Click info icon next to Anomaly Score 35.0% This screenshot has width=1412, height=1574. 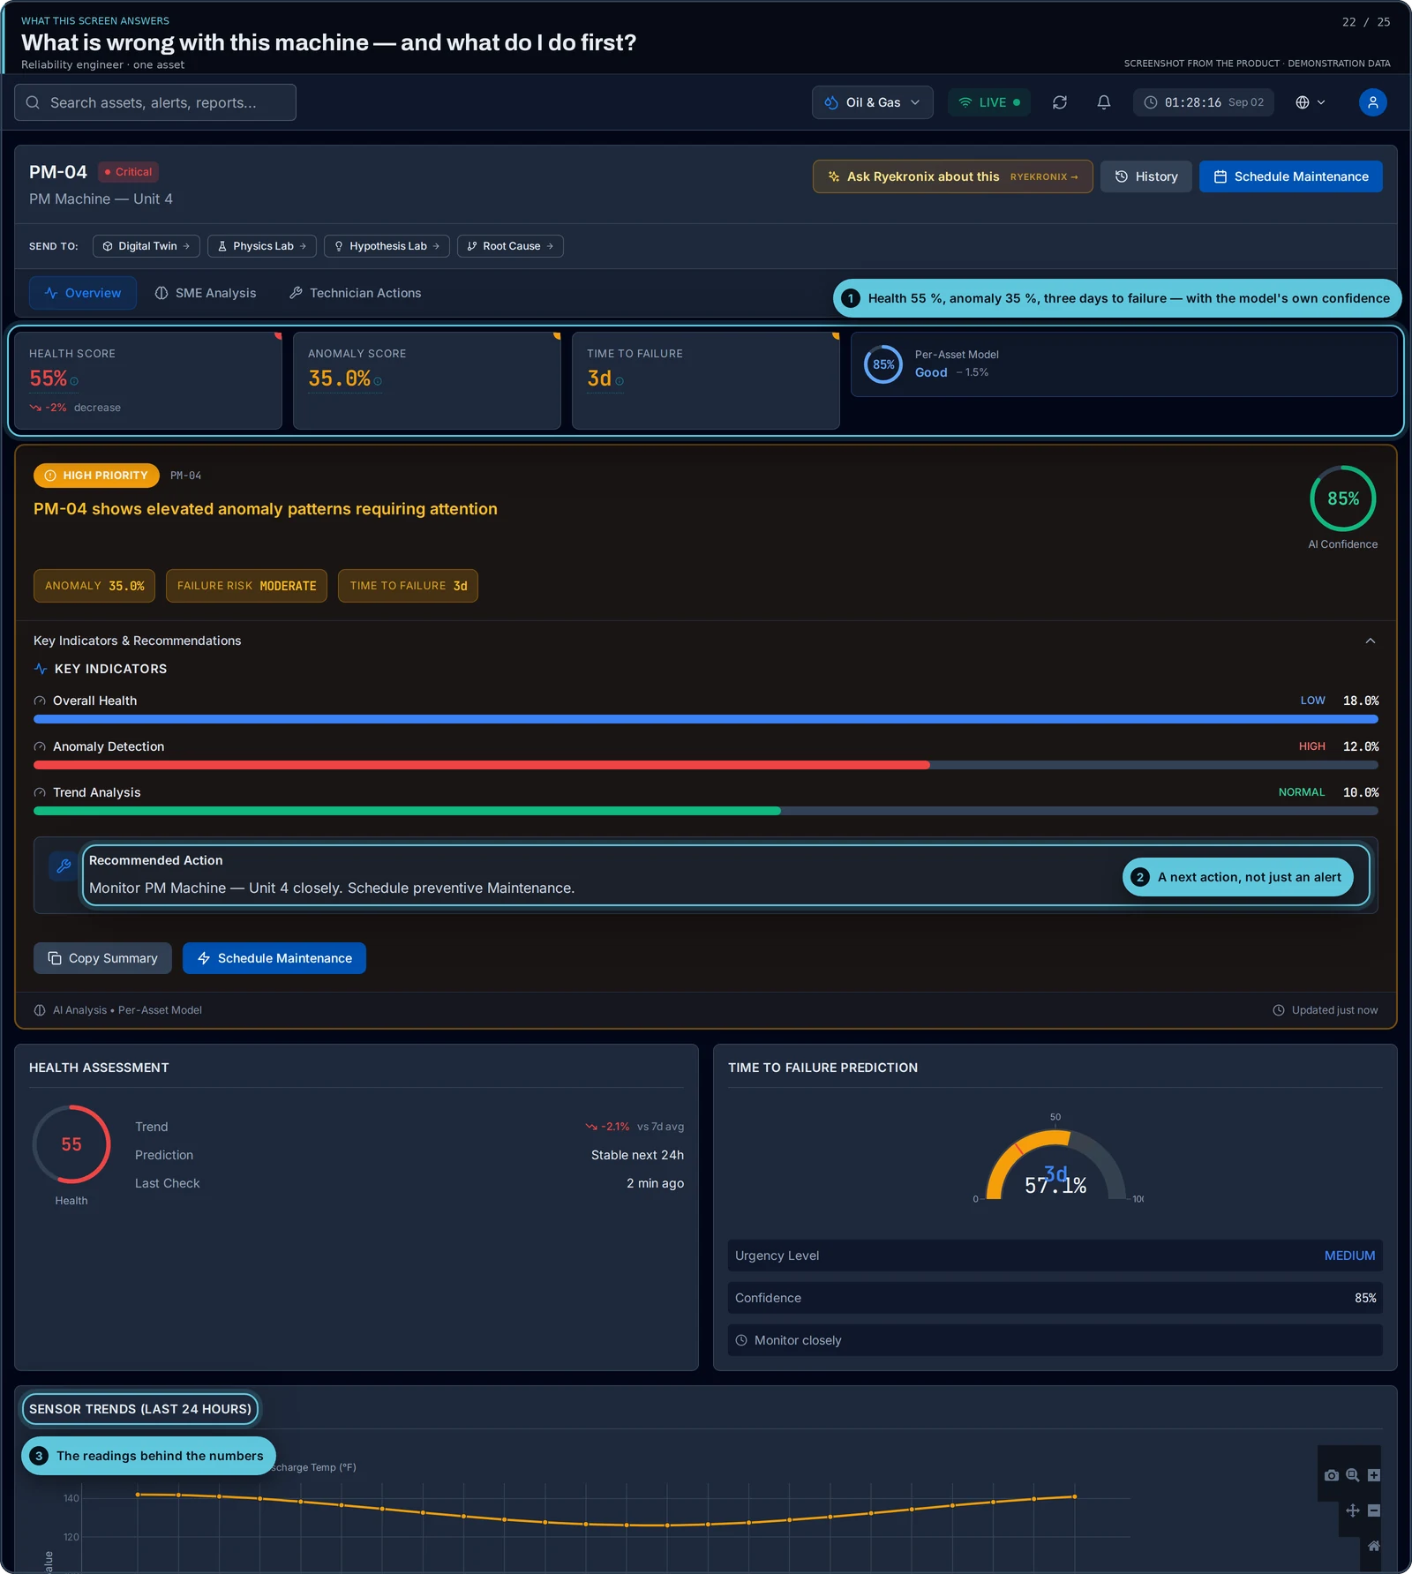[x=378, y=381]
